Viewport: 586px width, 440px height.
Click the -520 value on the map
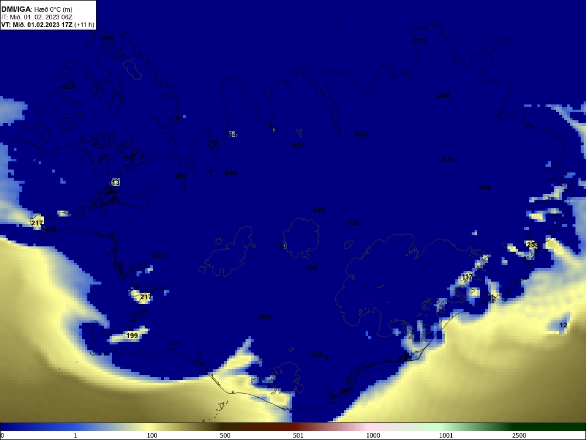(x=360, y=135)
